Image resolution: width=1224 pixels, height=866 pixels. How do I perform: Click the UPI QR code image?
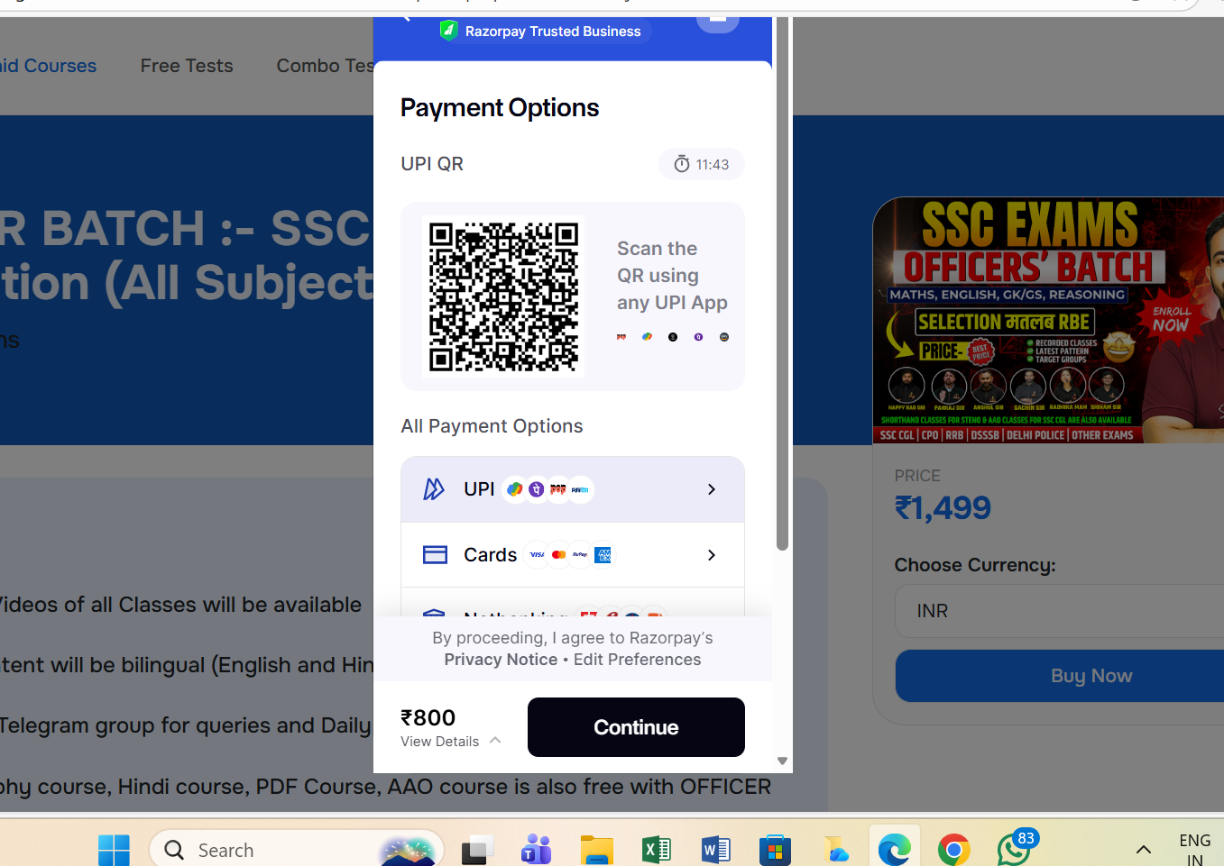pos(503,296)
